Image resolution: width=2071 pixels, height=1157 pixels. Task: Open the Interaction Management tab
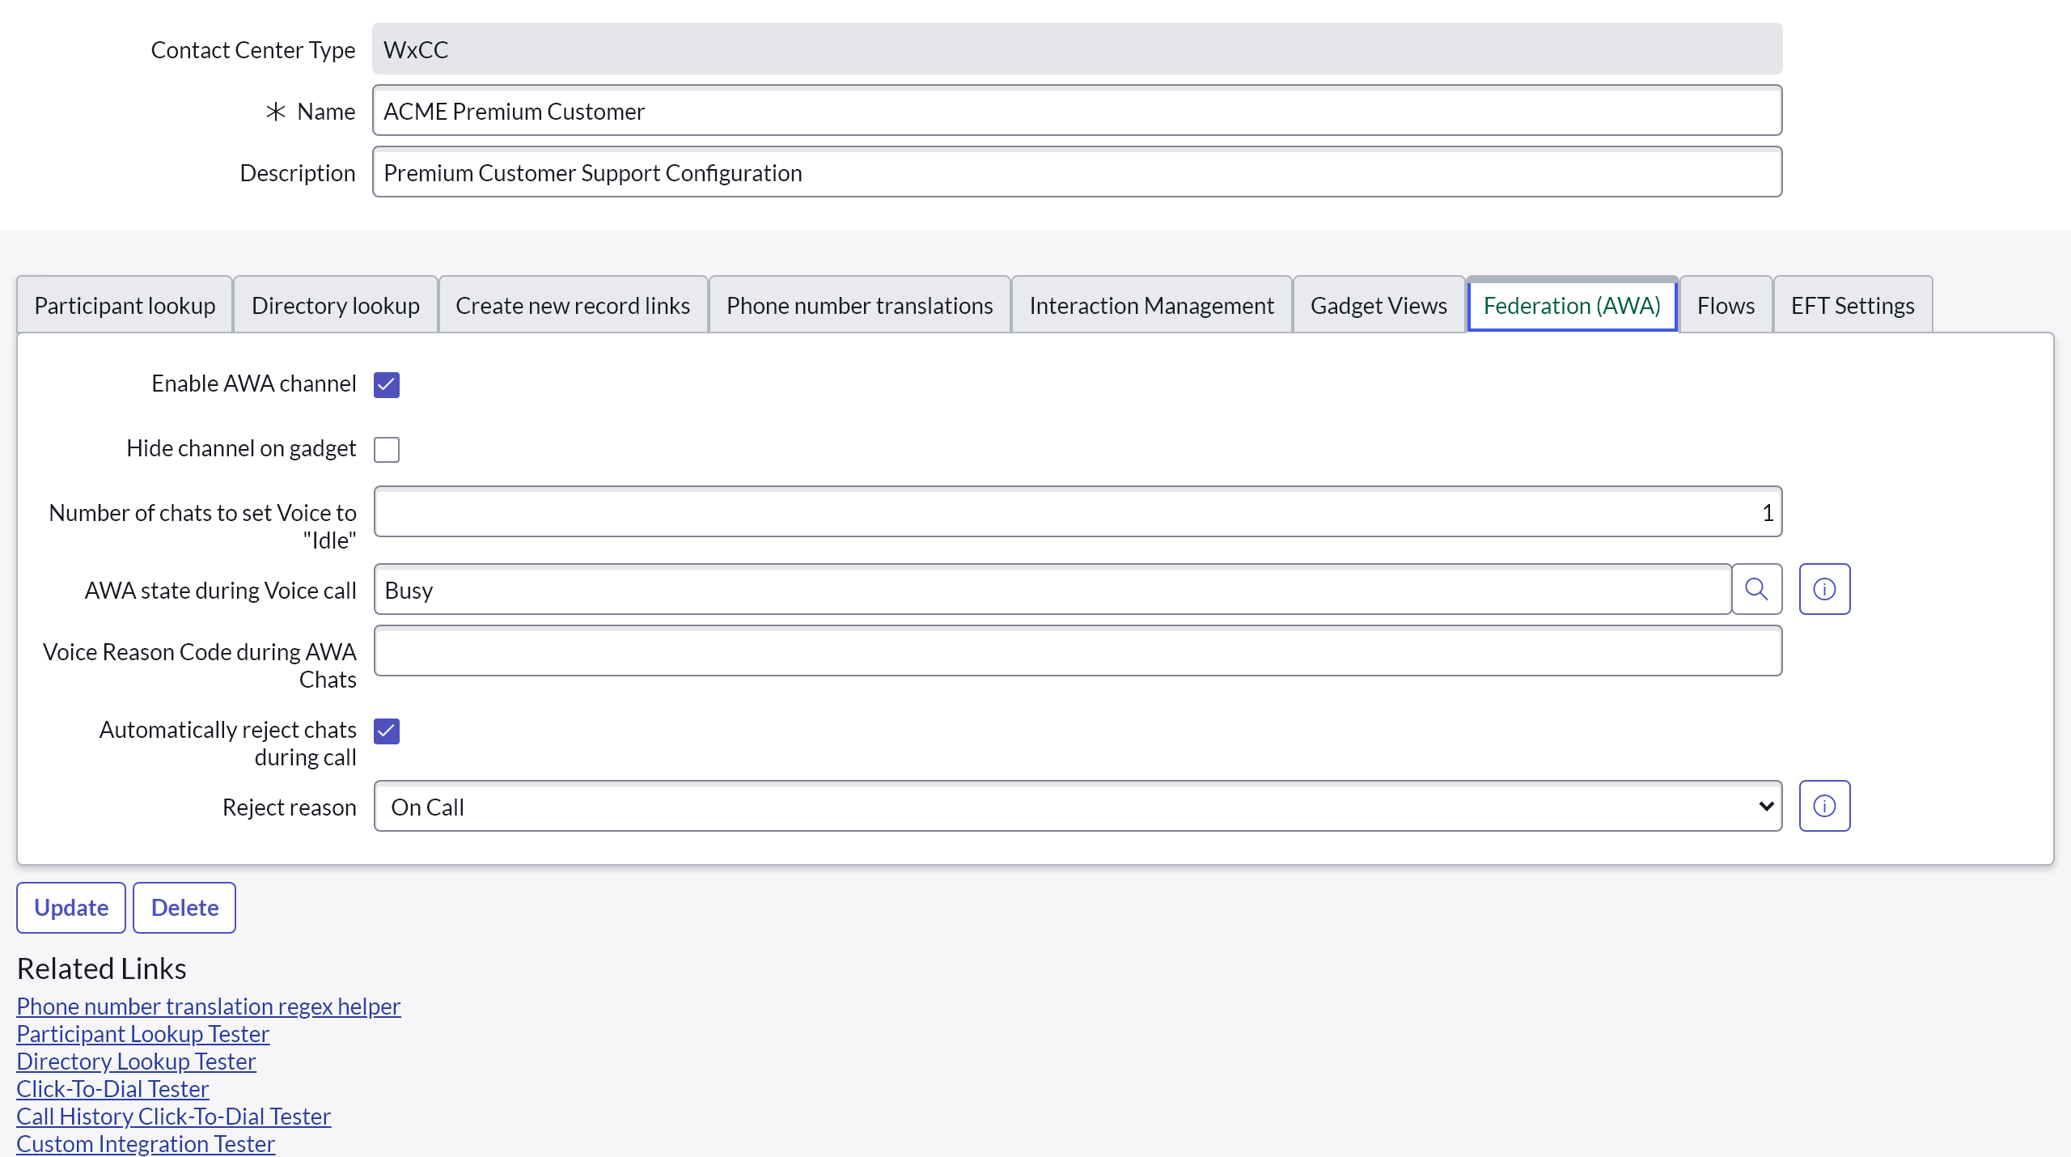click(x=1151, y=305)
